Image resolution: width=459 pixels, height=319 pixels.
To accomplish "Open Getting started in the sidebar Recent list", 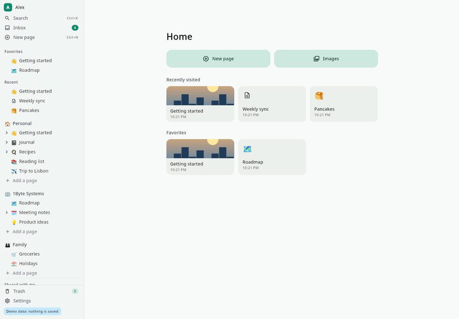I will pyautogui.click(x=42, y=91).
